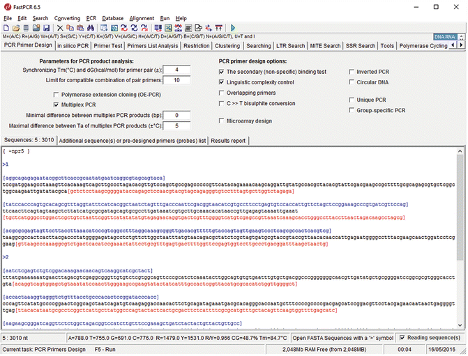Uncheck the Multiplex PCR checkbox
The width and height of the screenshot is (468, 356).
56,105
